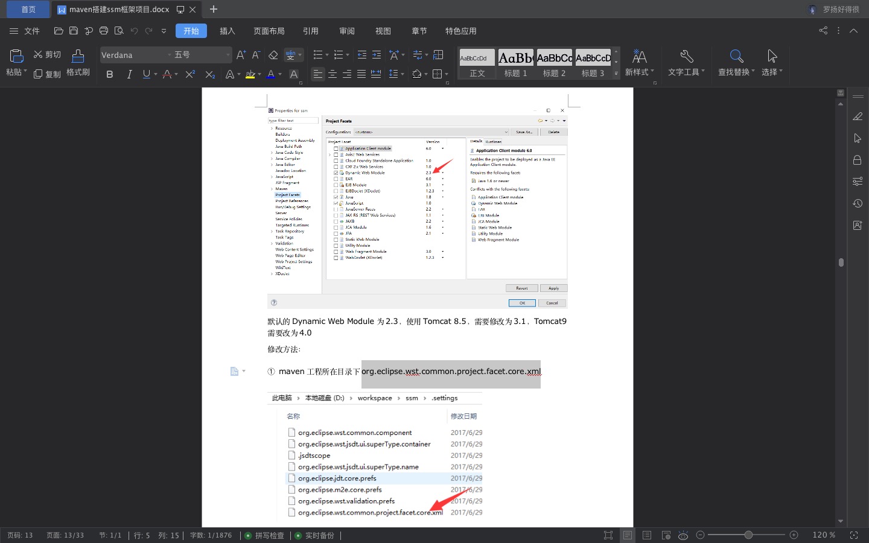Open a new document tab with plus button
Viewport: 869px width, 543px height.
click(x=214, y=9)
